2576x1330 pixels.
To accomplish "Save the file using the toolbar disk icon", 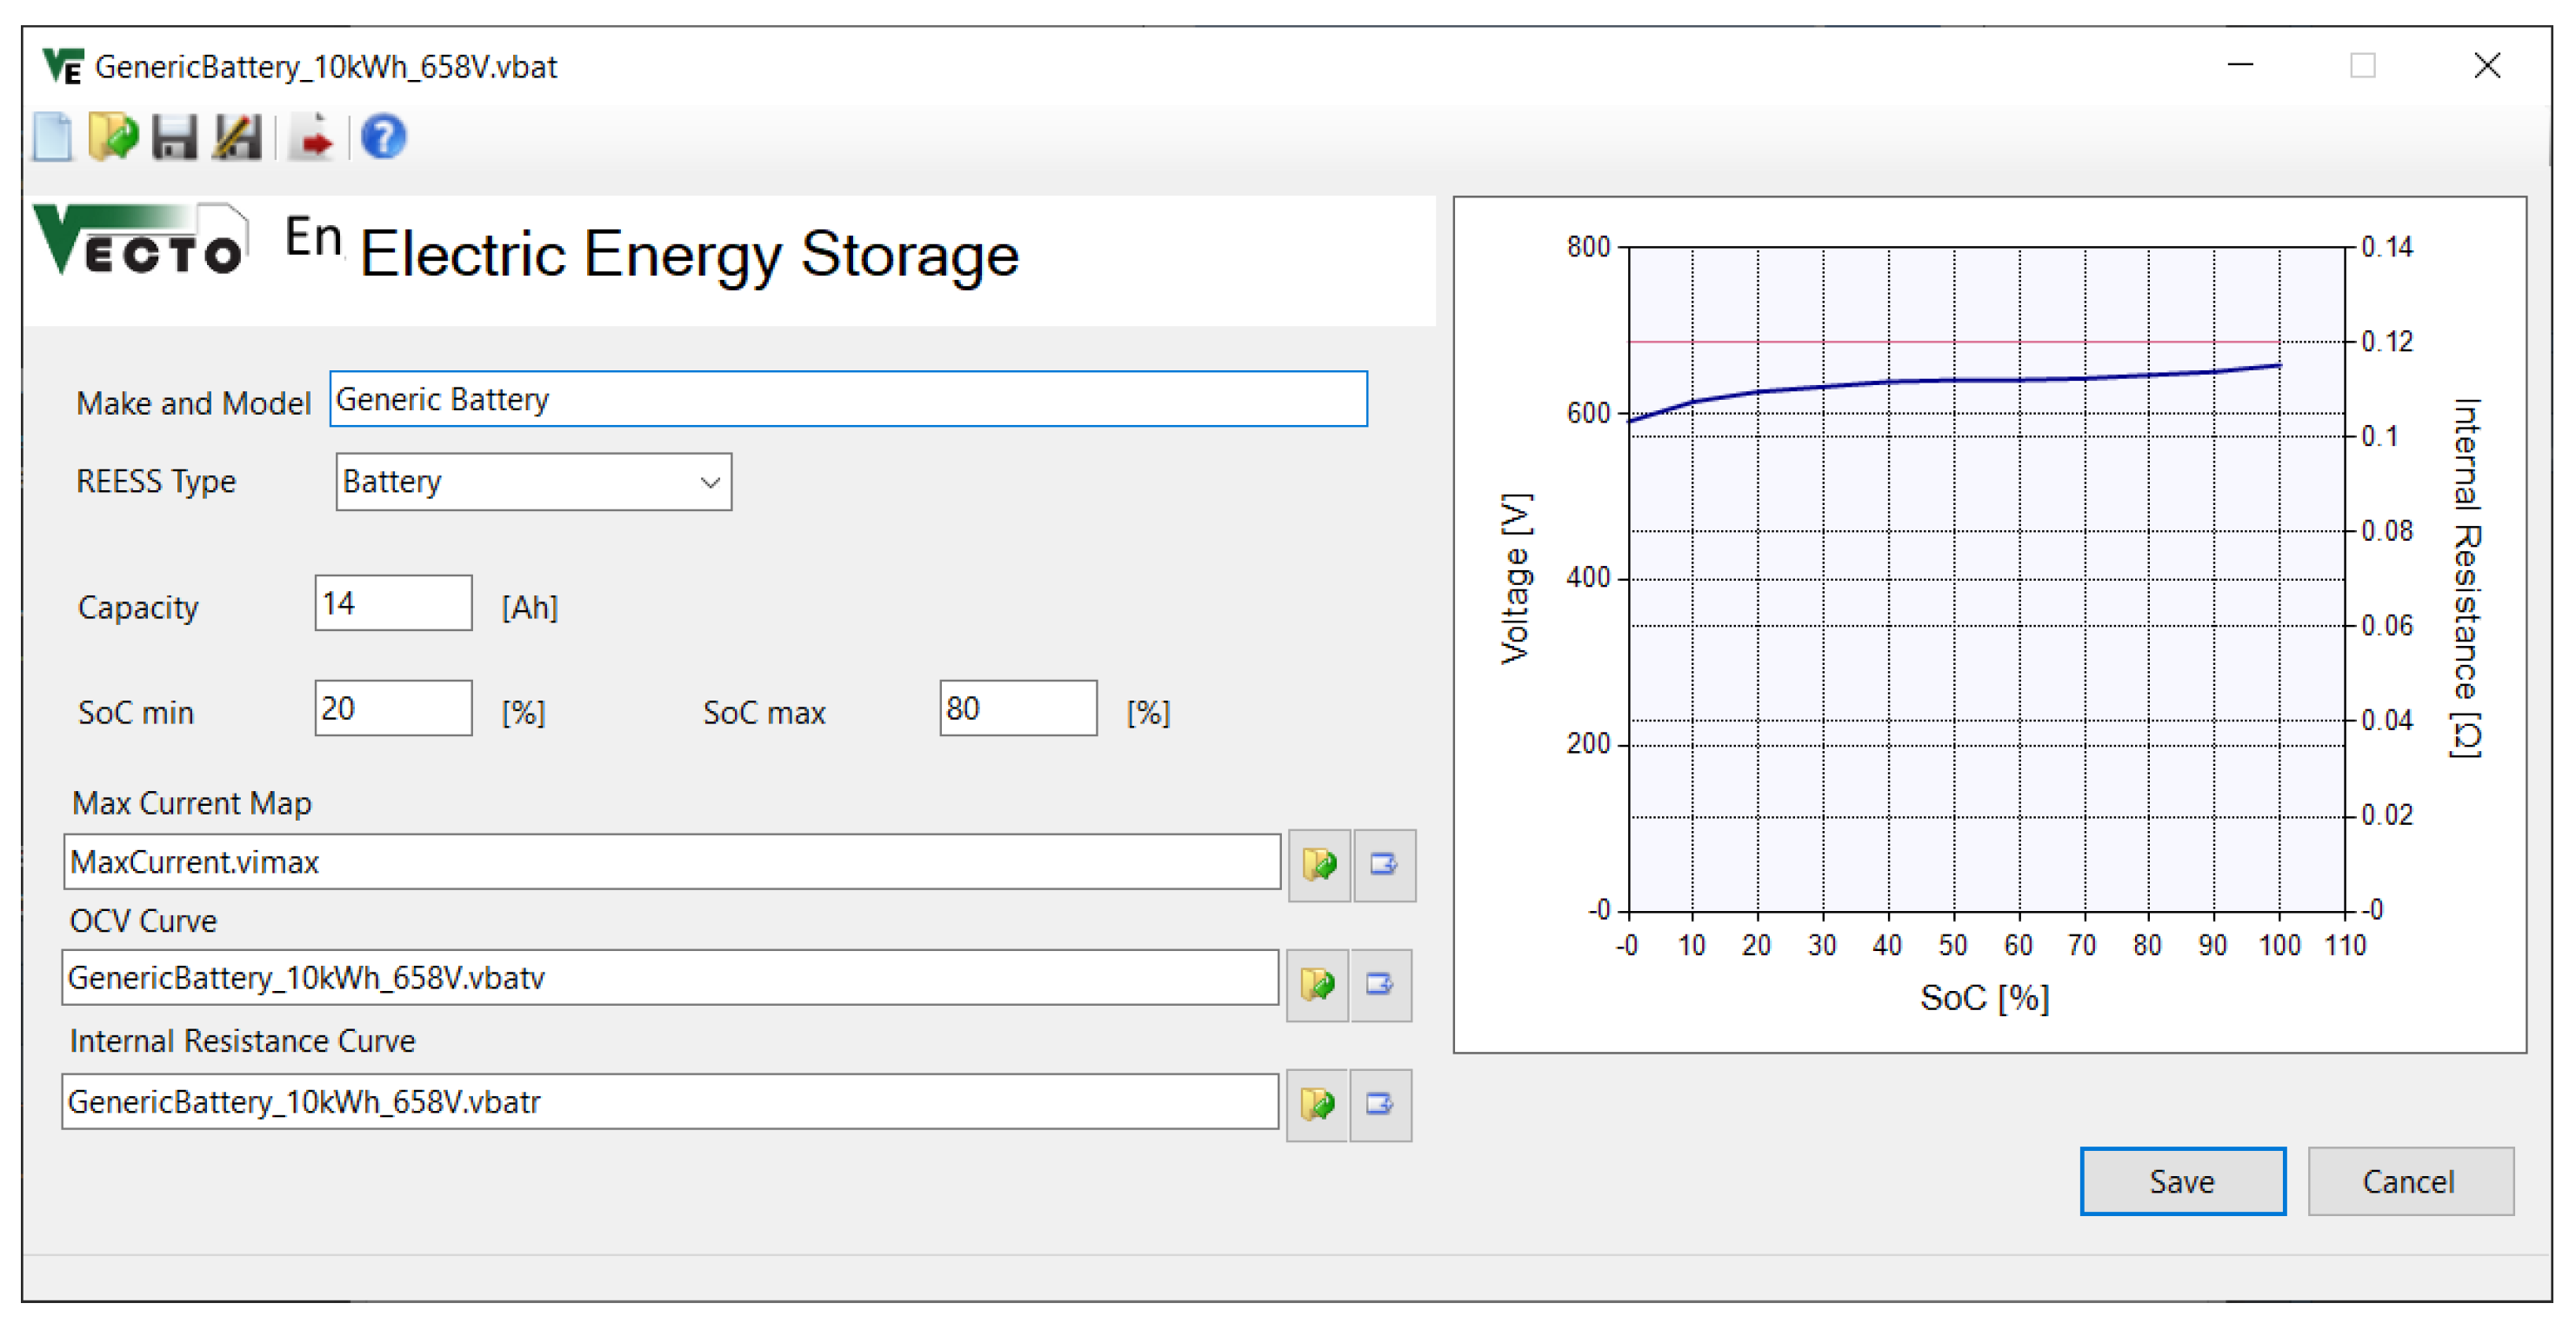I will (x=176, y=138).
